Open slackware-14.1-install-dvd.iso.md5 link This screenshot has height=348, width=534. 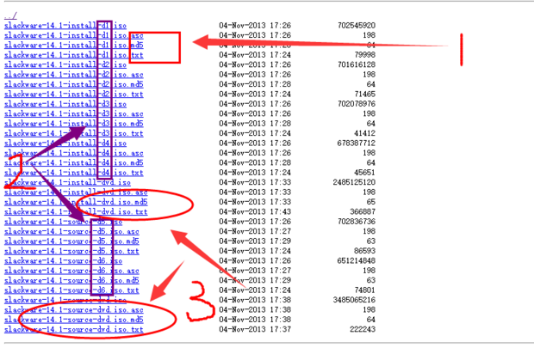tap(76, 202)
